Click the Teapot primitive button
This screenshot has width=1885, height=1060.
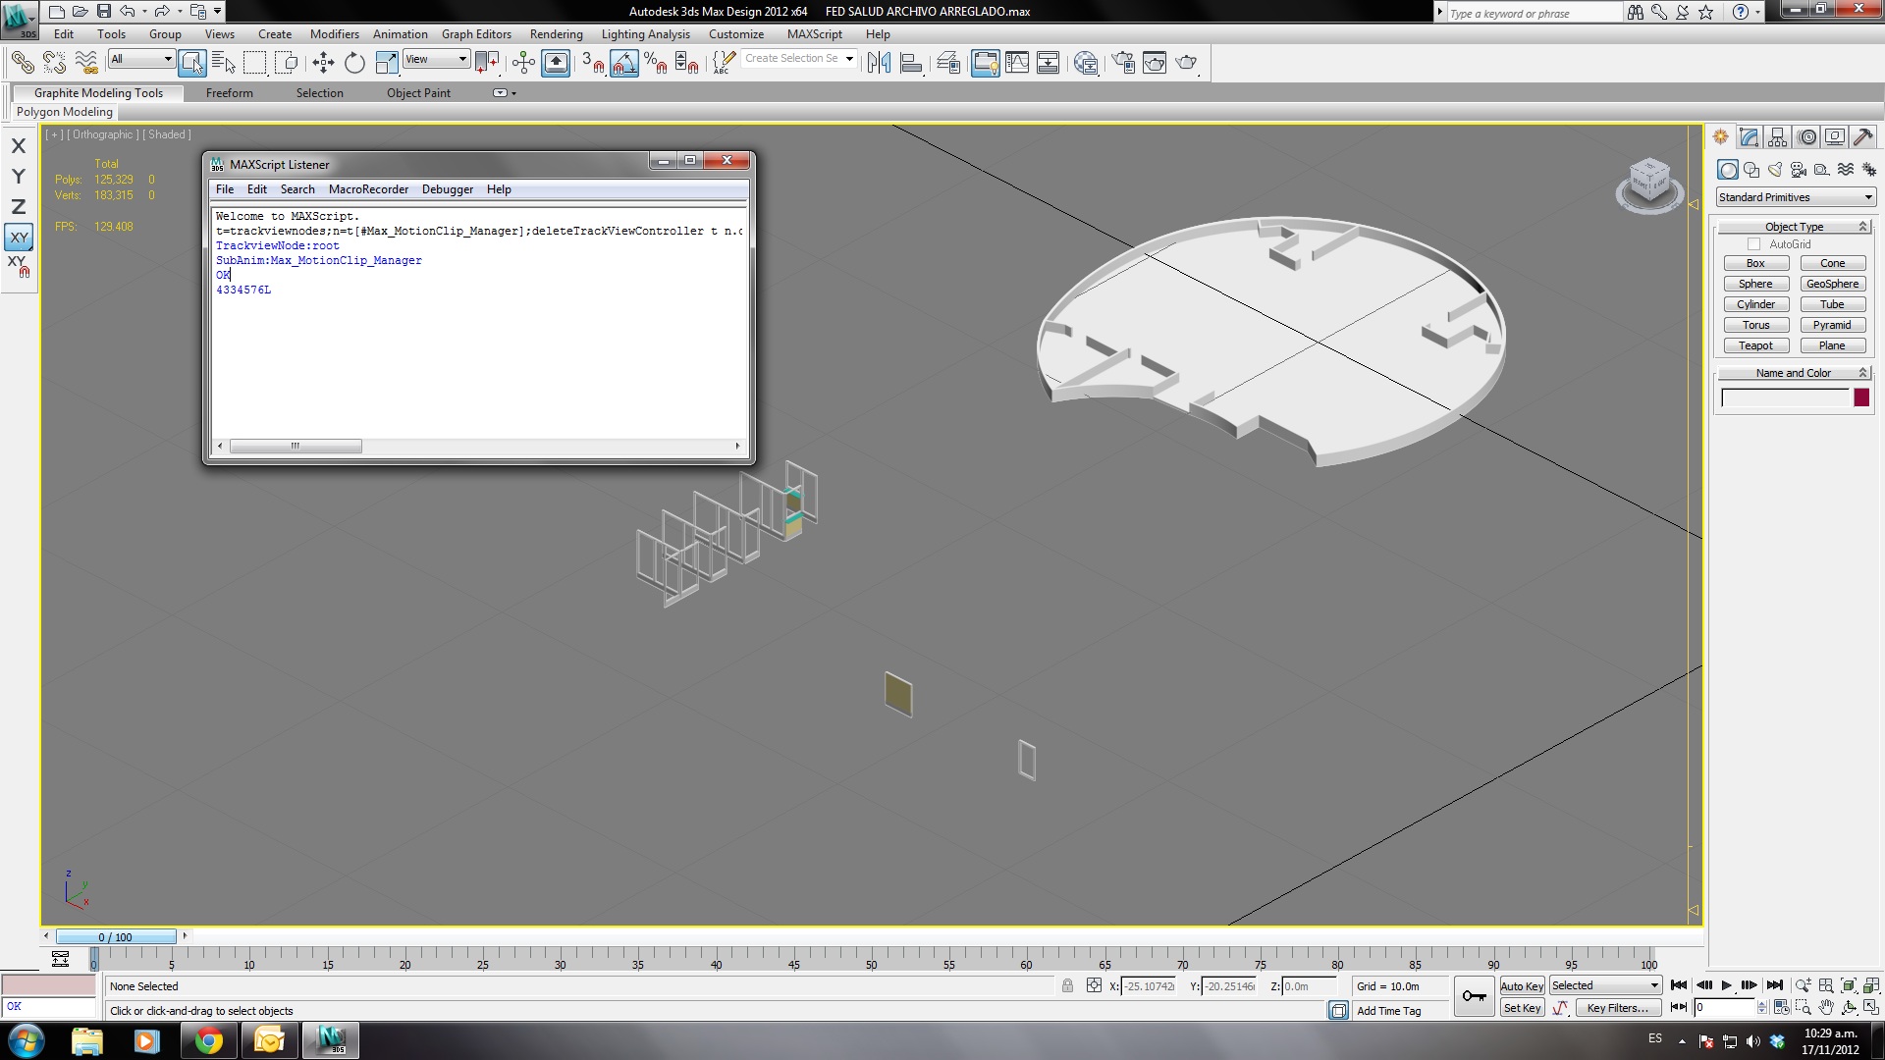(x=1755, y=345)
